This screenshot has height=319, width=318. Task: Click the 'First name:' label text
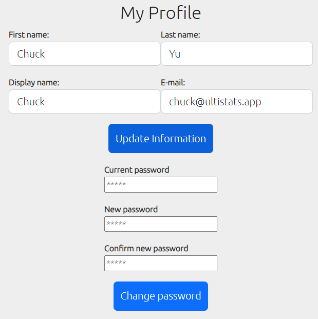pos(29,35)
